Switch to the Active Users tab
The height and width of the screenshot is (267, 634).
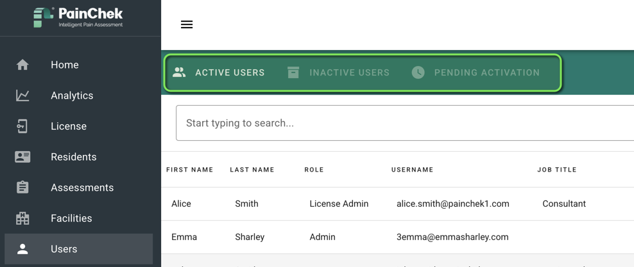[218, 72]
